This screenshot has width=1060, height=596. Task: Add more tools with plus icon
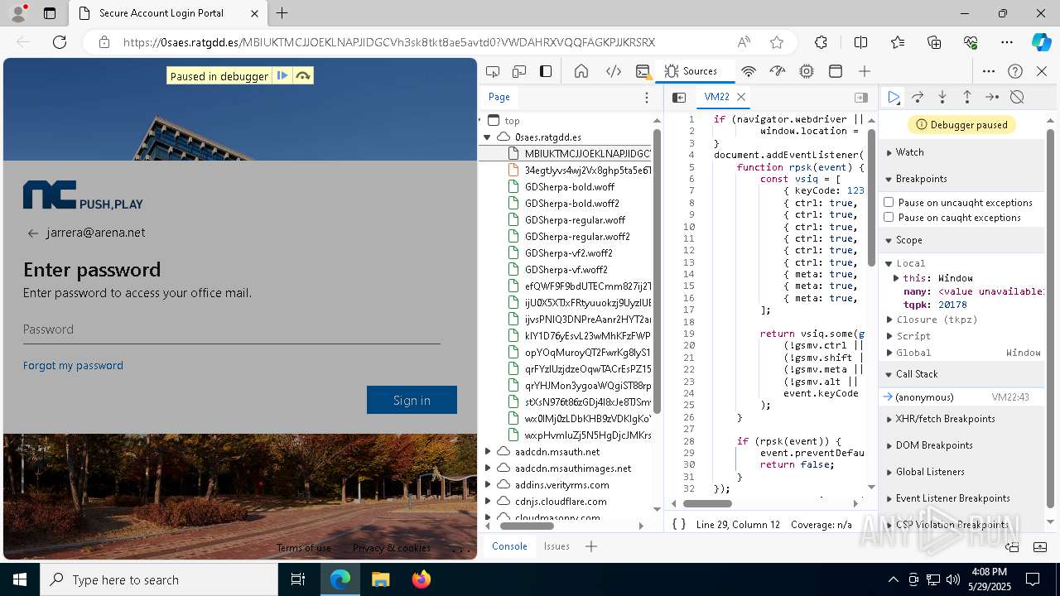pyautogui.click(x=865, y=71)
